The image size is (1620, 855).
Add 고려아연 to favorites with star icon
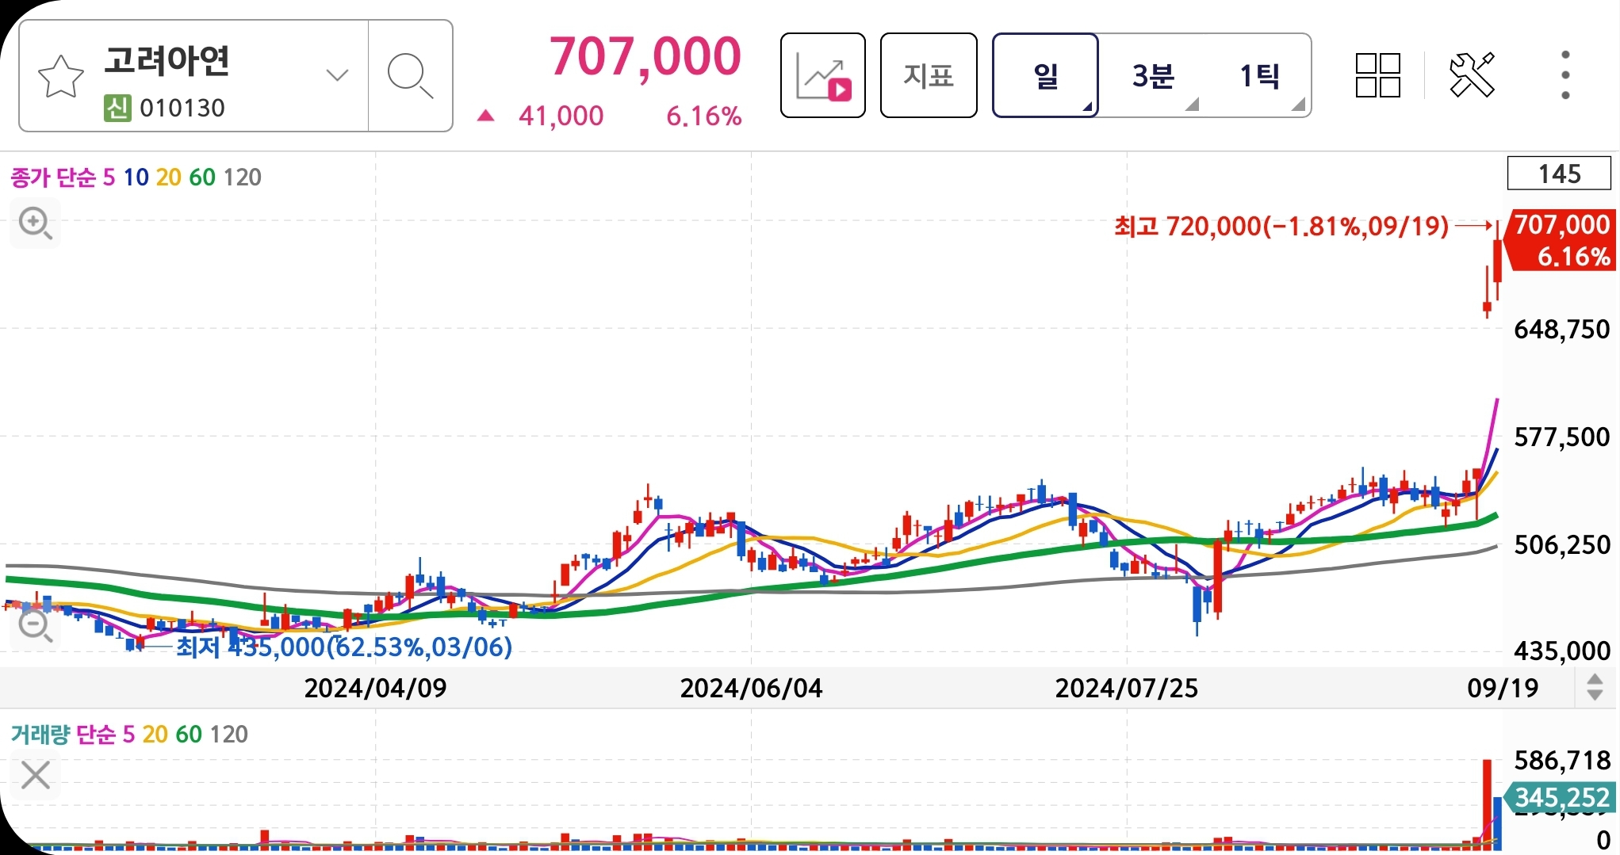click(61, 76)
